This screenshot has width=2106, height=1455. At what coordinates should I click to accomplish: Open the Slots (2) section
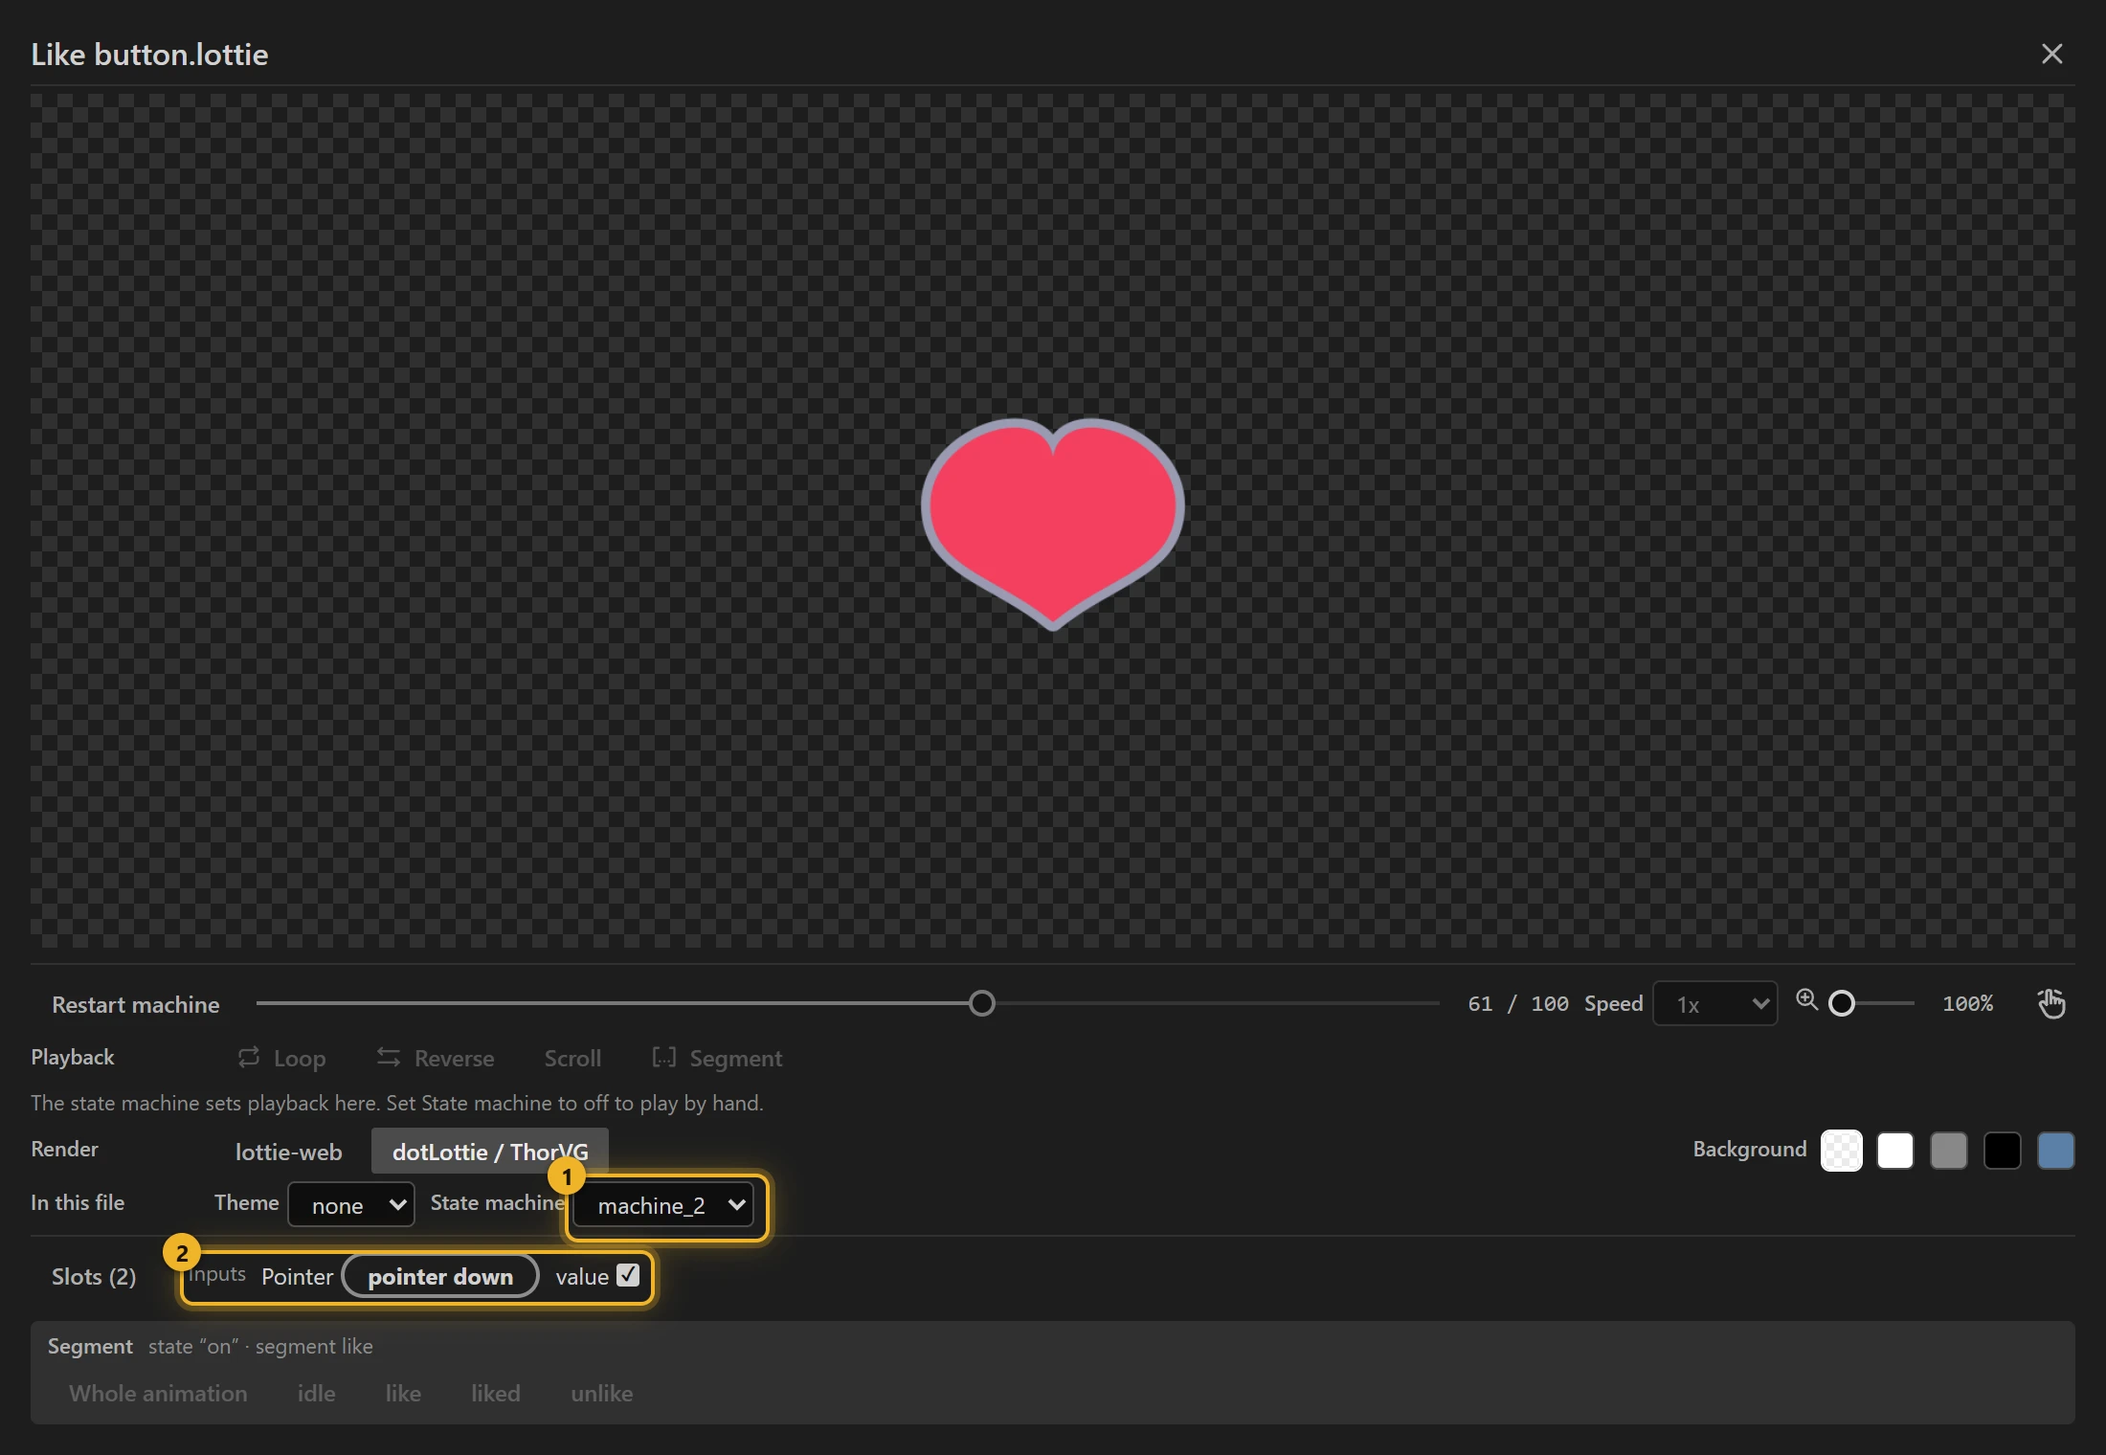94,1276
